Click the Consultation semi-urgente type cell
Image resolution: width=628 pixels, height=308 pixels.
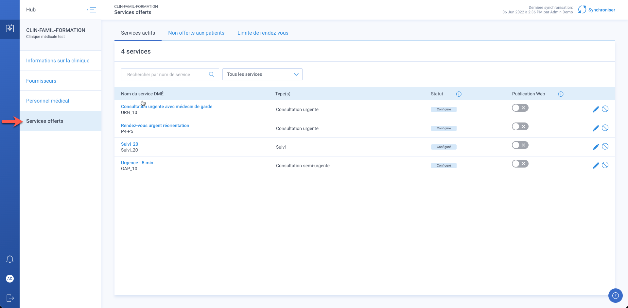click(x=303, y=166)
